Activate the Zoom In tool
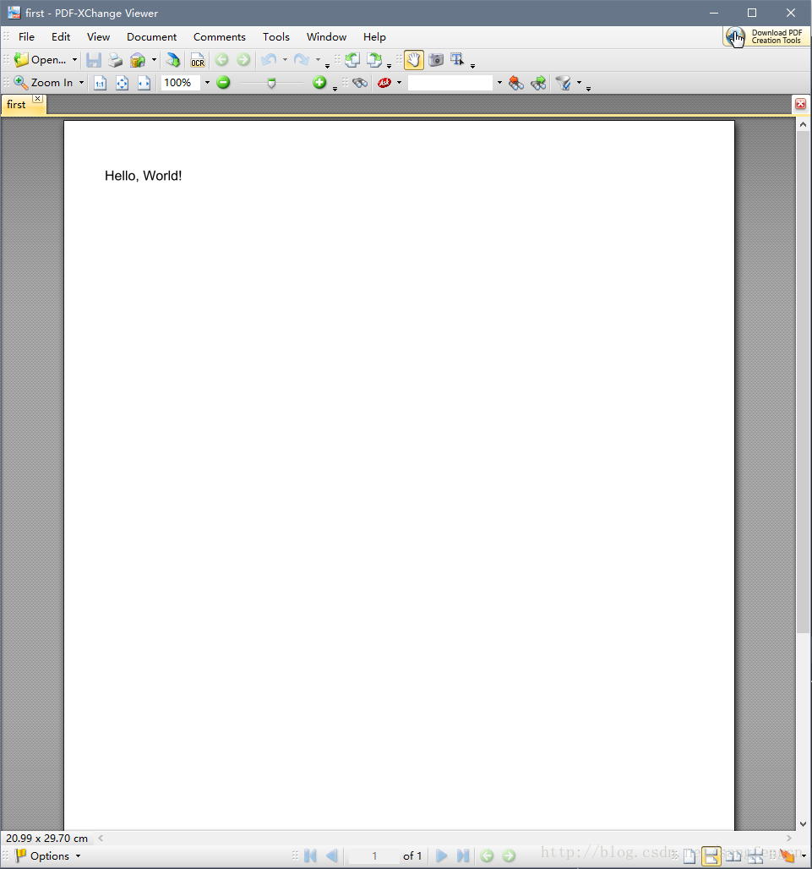 43,83
